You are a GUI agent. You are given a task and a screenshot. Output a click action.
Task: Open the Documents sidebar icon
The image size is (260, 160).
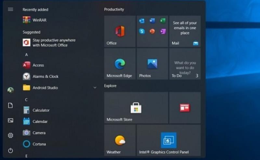click(10, 105)
